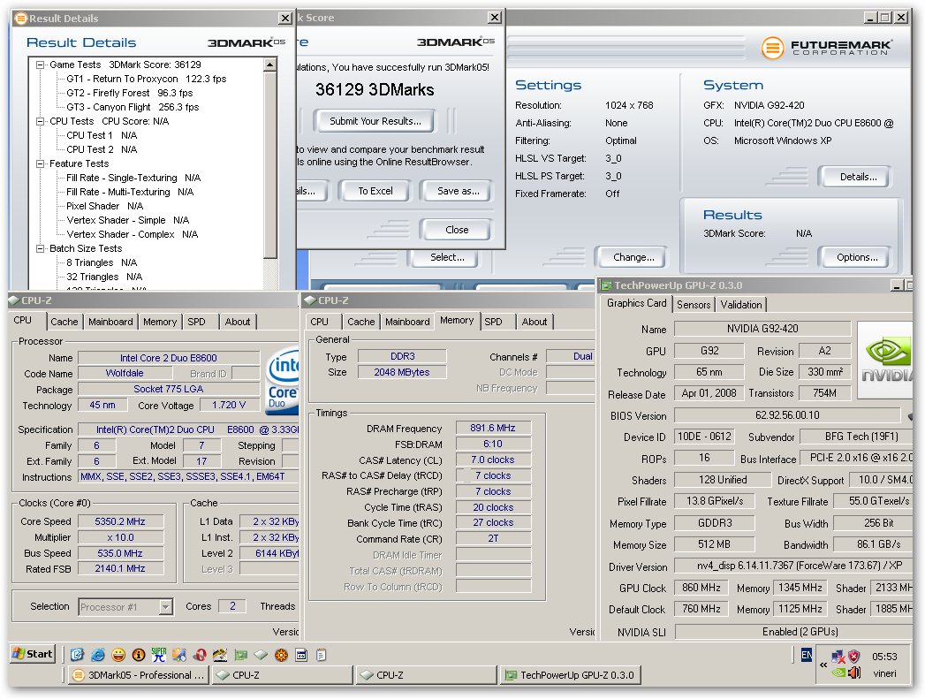This screenshot has height=699, width=925.
Task: Click the green graphics card quick launch icon
Action: point(240,655)
